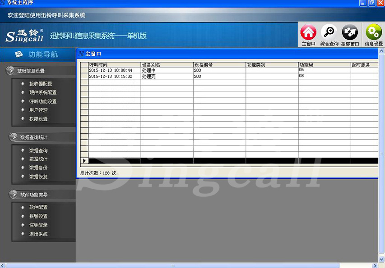The height and width of the screenshot is (268, 385).
Task: Collapse the 数据查询统计 section
Action: 14,137
